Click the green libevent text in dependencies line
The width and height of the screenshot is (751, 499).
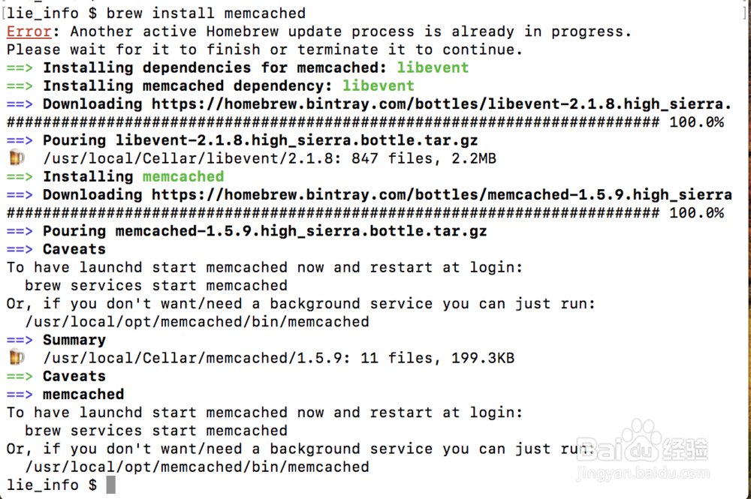coord(433,68)
